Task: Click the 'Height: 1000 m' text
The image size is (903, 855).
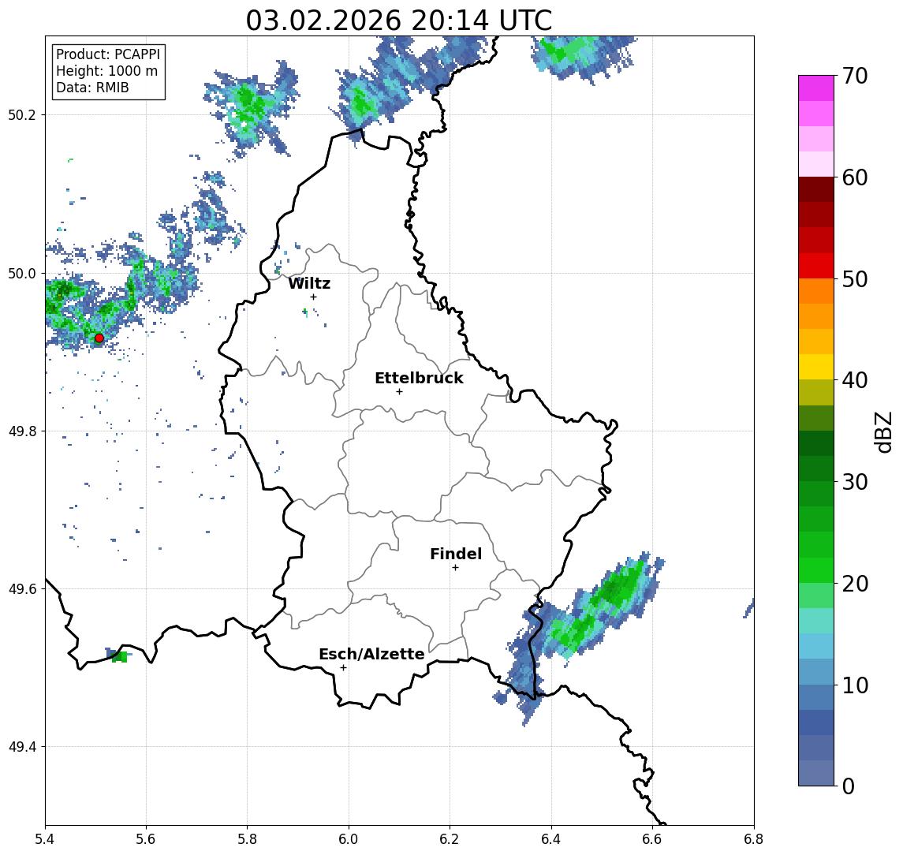Action: [106, 71]
